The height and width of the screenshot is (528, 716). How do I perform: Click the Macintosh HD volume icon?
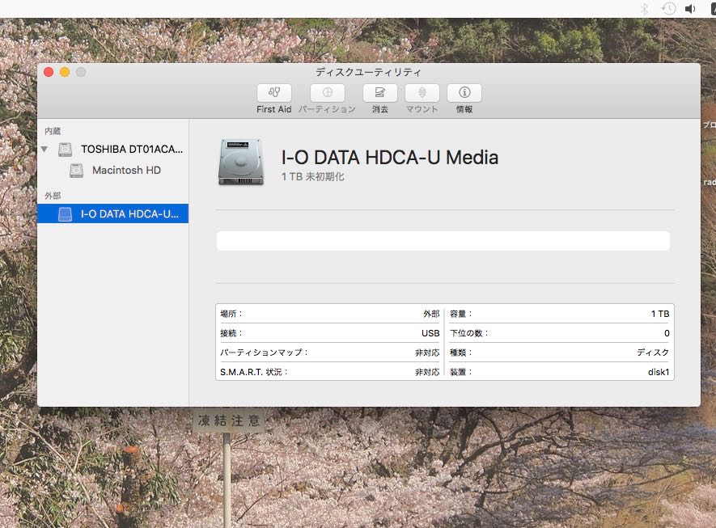(76, 171)
